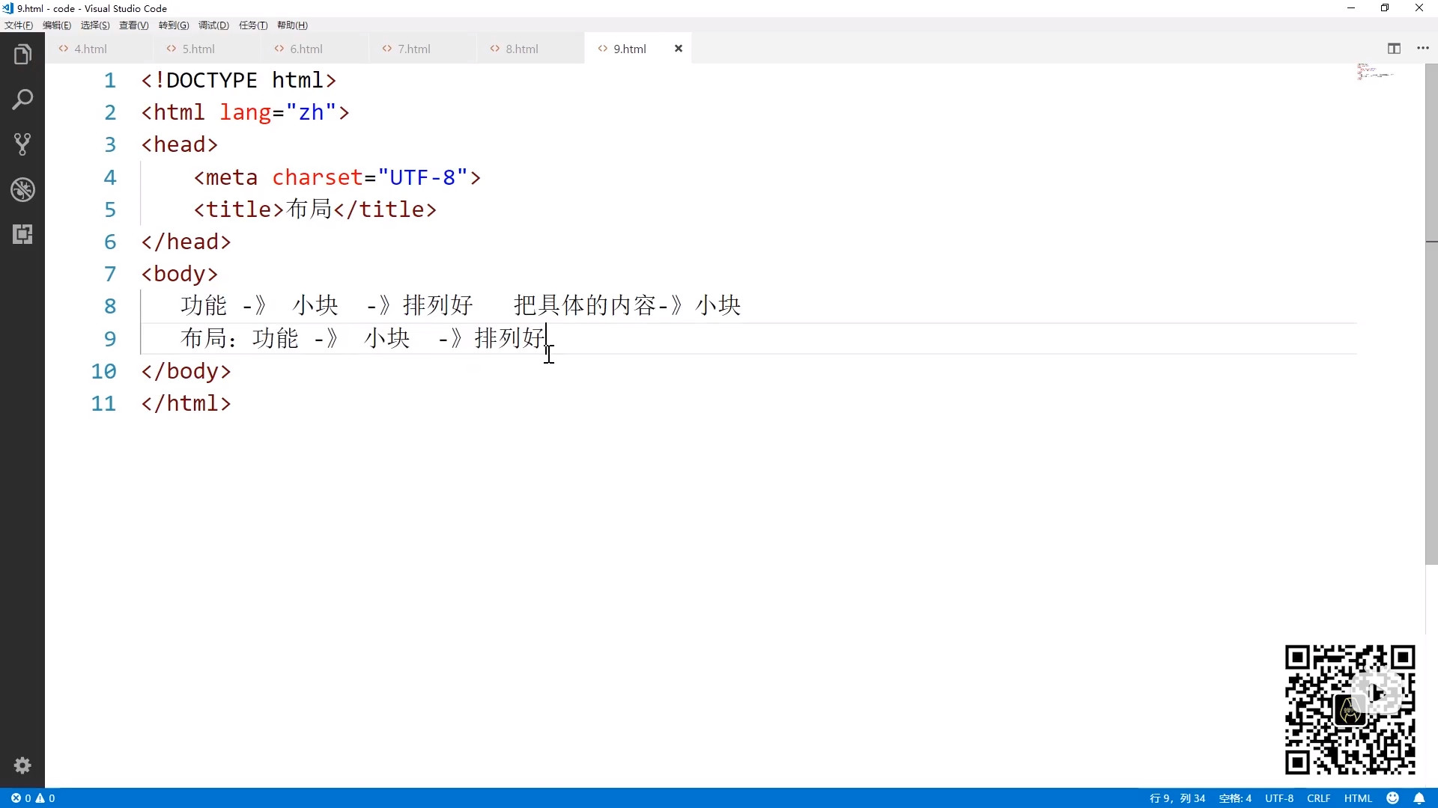1438x808 pixels.
Task: Open the 文件(F) menu
Action: tap(19, 25)
